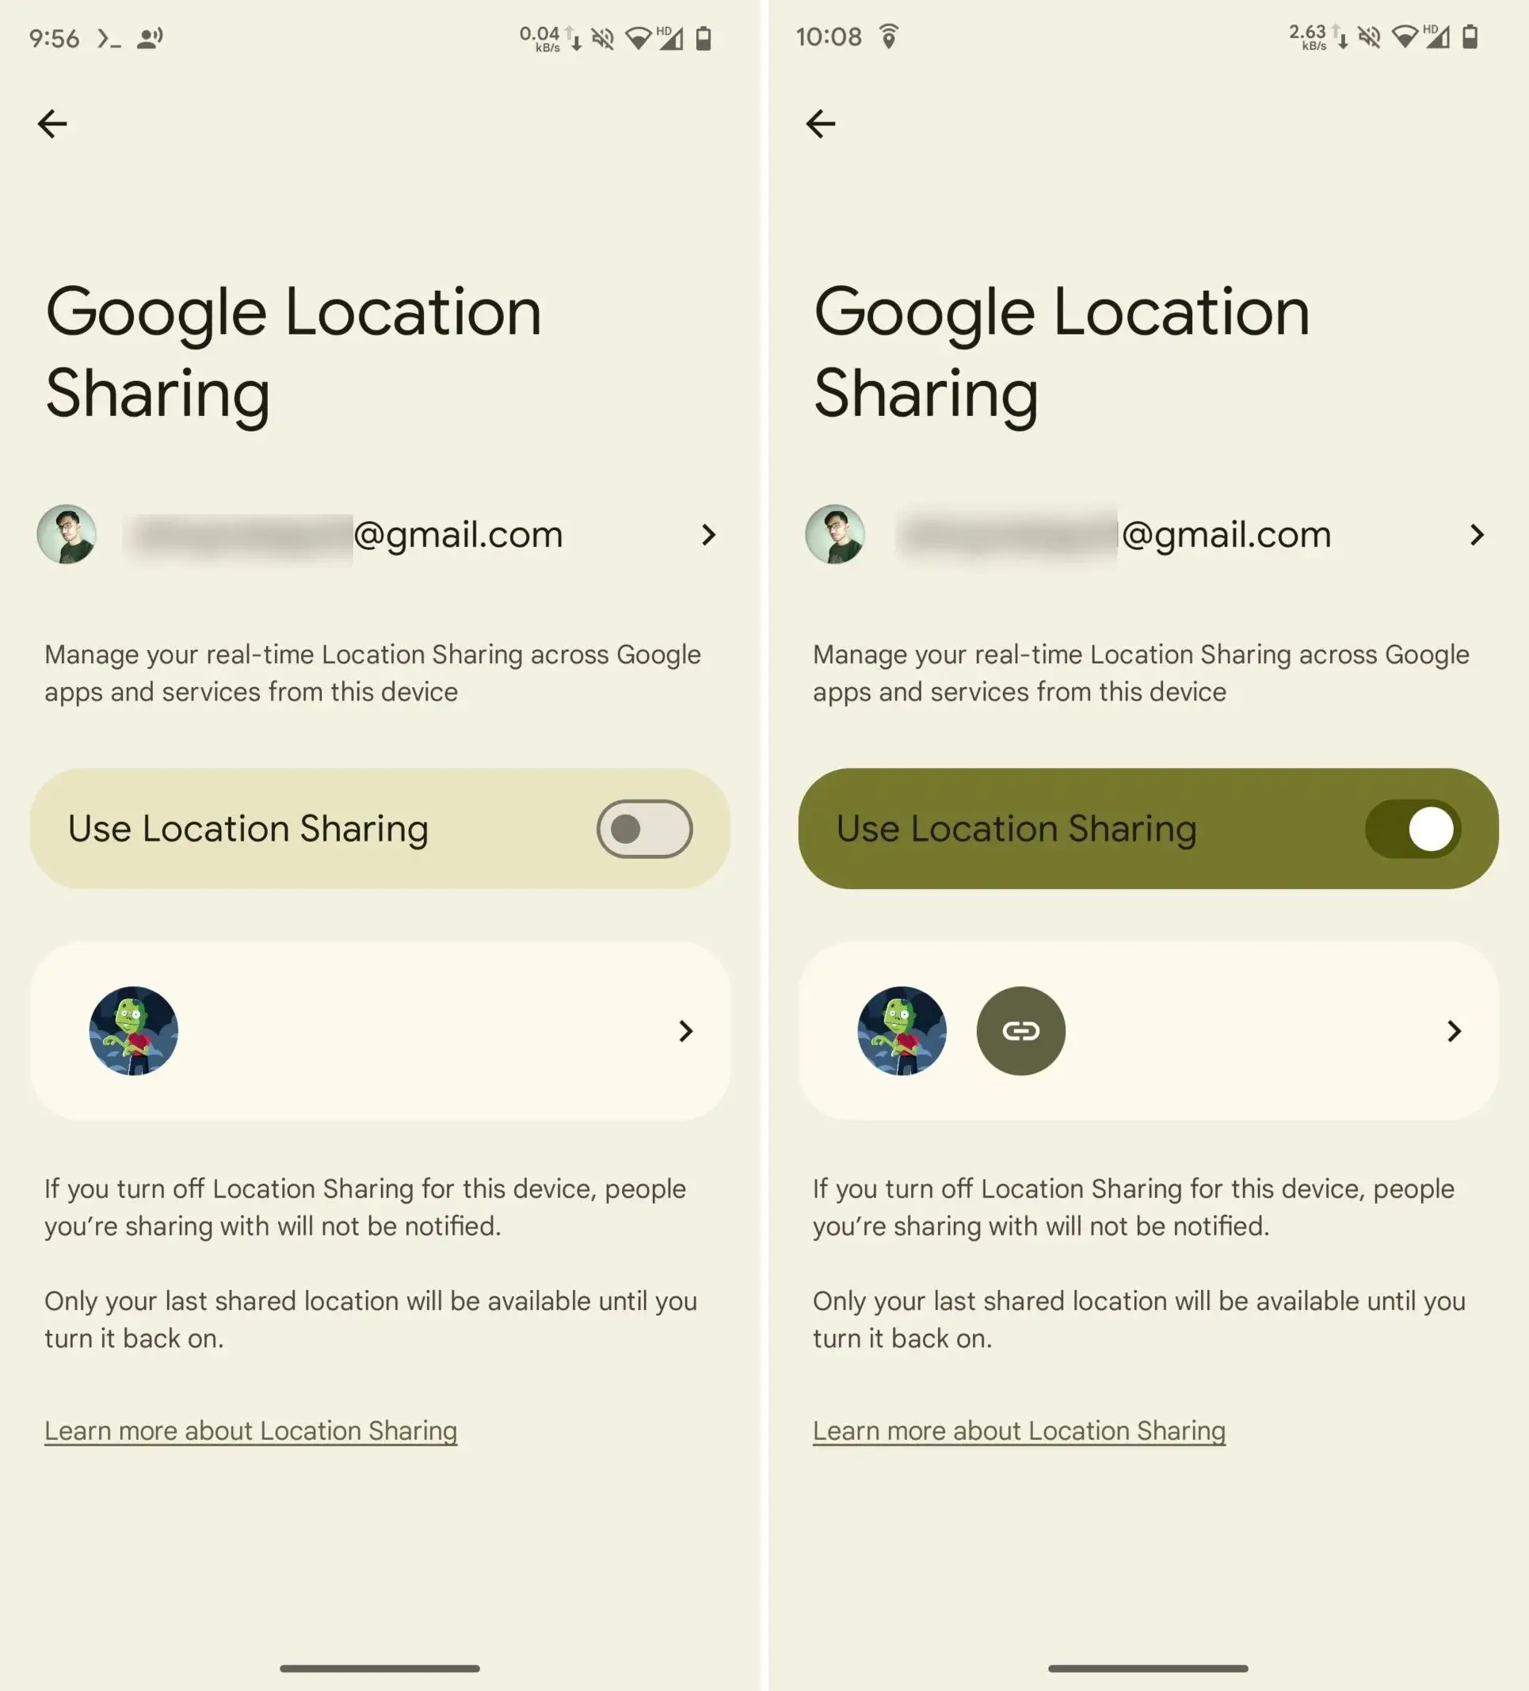Navigate back using left arrow button
This screenshot has width=1529, height=1691.
(x=51, y=122)
